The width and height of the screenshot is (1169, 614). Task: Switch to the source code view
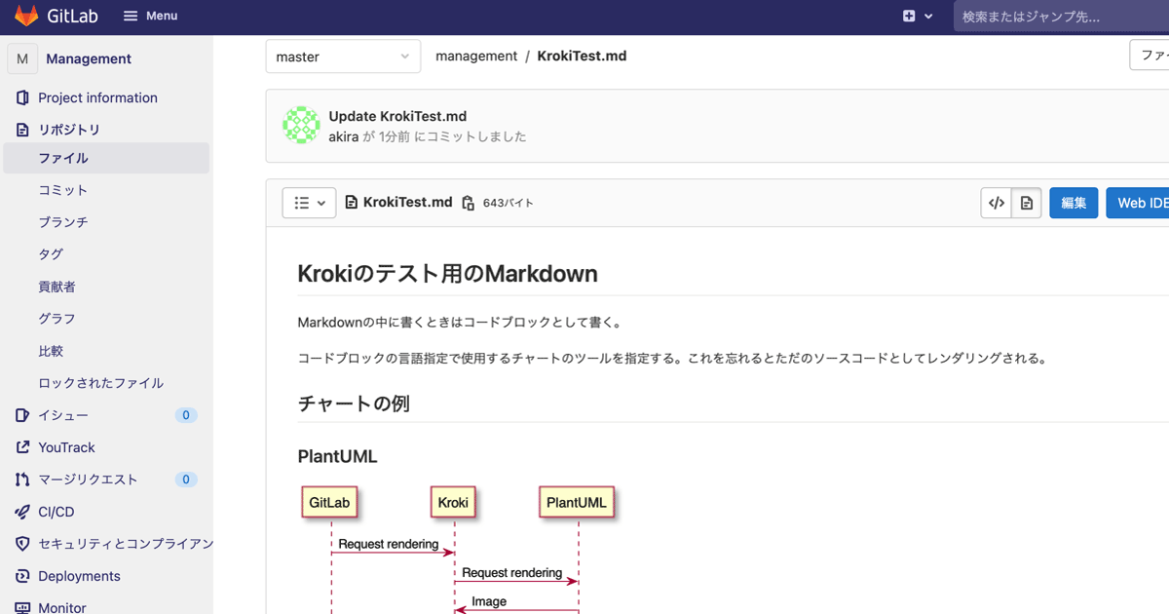(x=996, y=203)
